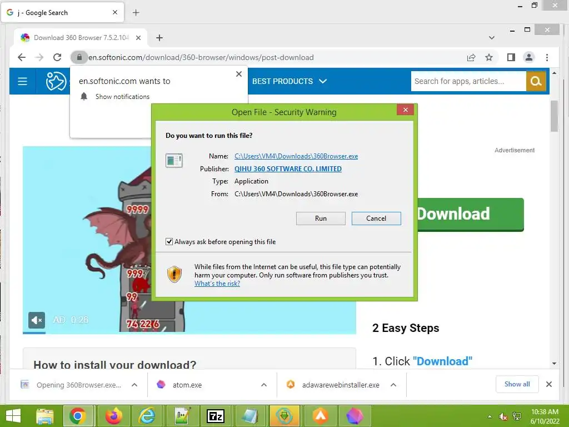Click the address bar URL

click(201, 57)
